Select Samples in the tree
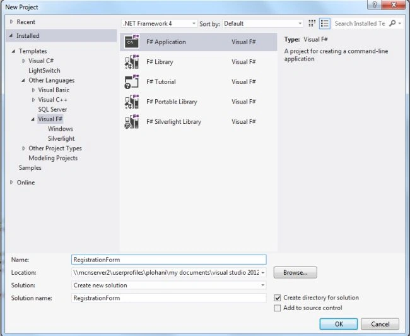The image size is (410, 336). point(30,167)
